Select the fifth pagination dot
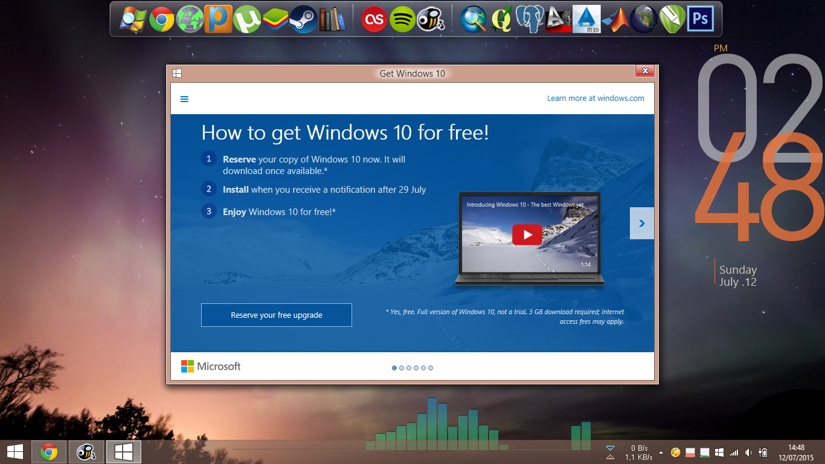 [x=423, y=368]
